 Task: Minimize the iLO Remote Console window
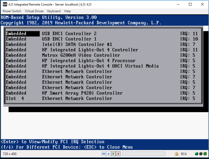coord(178,5)
